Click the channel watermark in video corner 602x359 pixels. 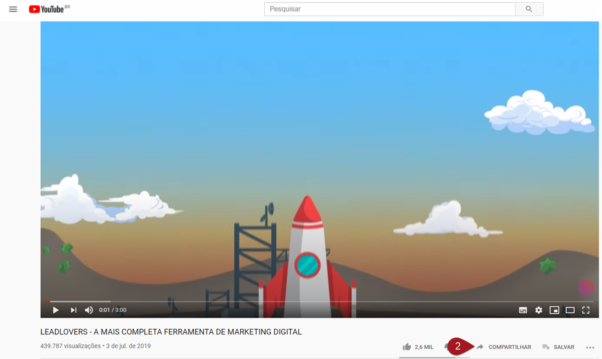[x=585, y=287]
